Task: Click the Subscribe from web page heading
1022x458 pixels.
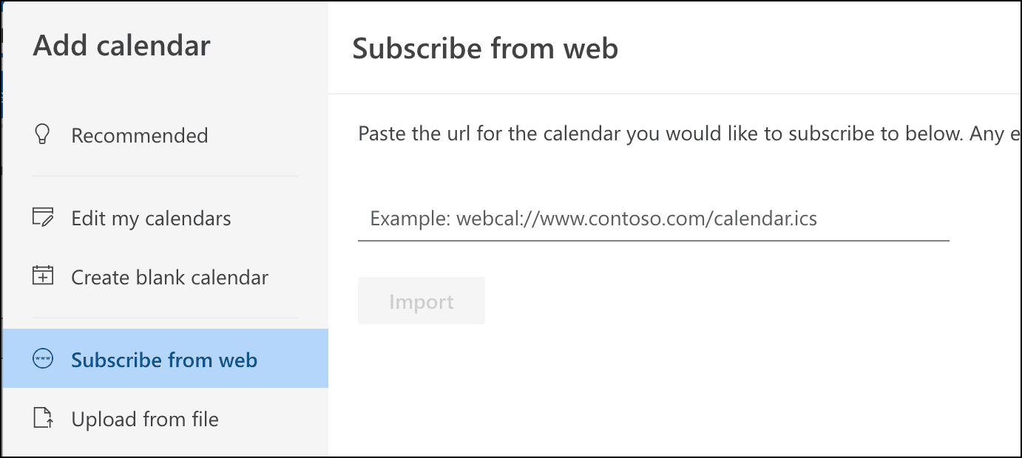Action: (485, 49)
